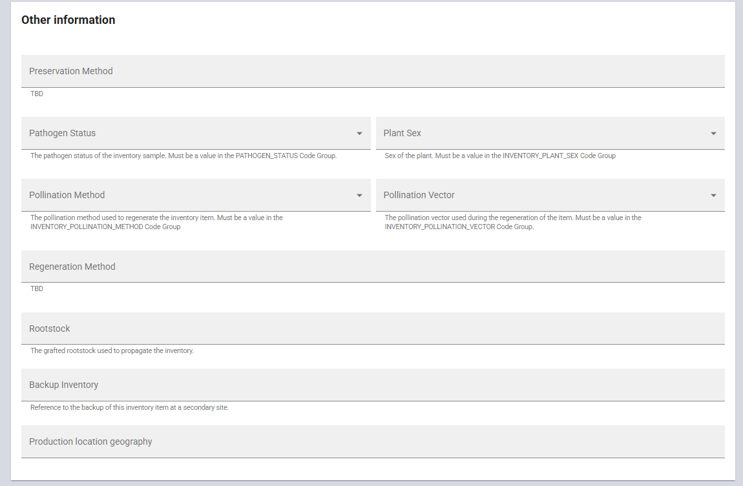Viewport: 743px width, 486px height.
Task: Click the Plant Sex dropdown arrow
Action: (713, 134)
